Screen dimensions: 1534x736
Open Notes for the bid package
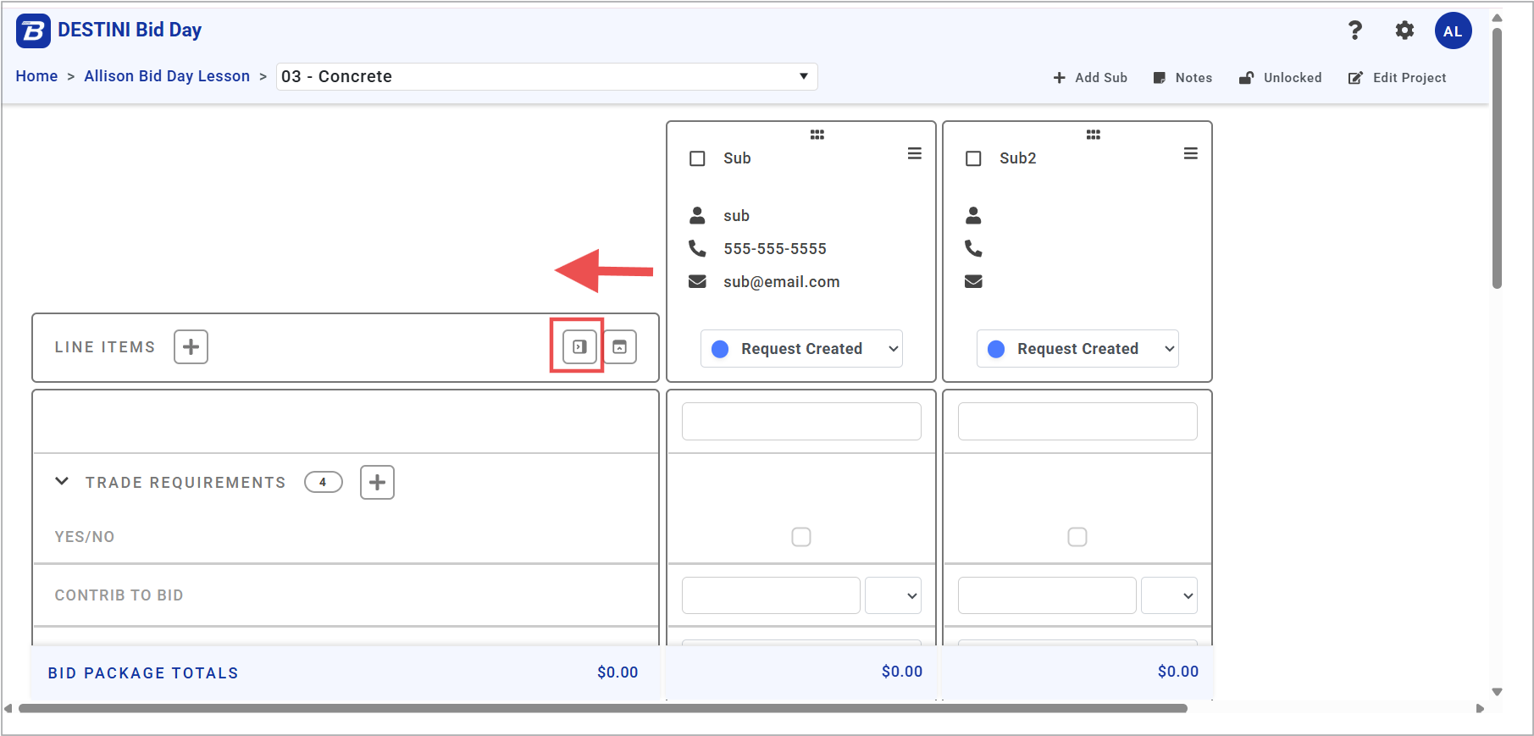1182,78
